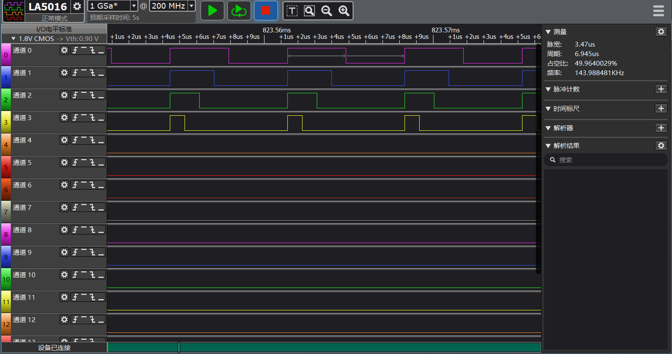Screen dimensions: 672x354
Task: Click the 频率 143.988481KHz measurement value
Action: 599,73
